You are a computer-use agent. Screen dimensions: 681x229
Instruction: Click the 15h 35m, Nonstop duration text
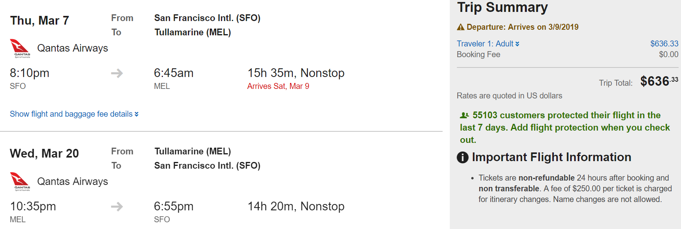point(296,73)
